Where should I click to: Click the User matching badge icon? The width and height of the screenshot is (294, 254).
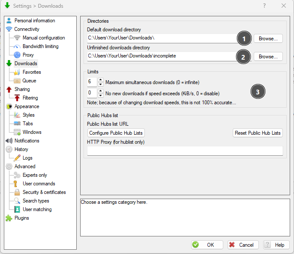17,209
